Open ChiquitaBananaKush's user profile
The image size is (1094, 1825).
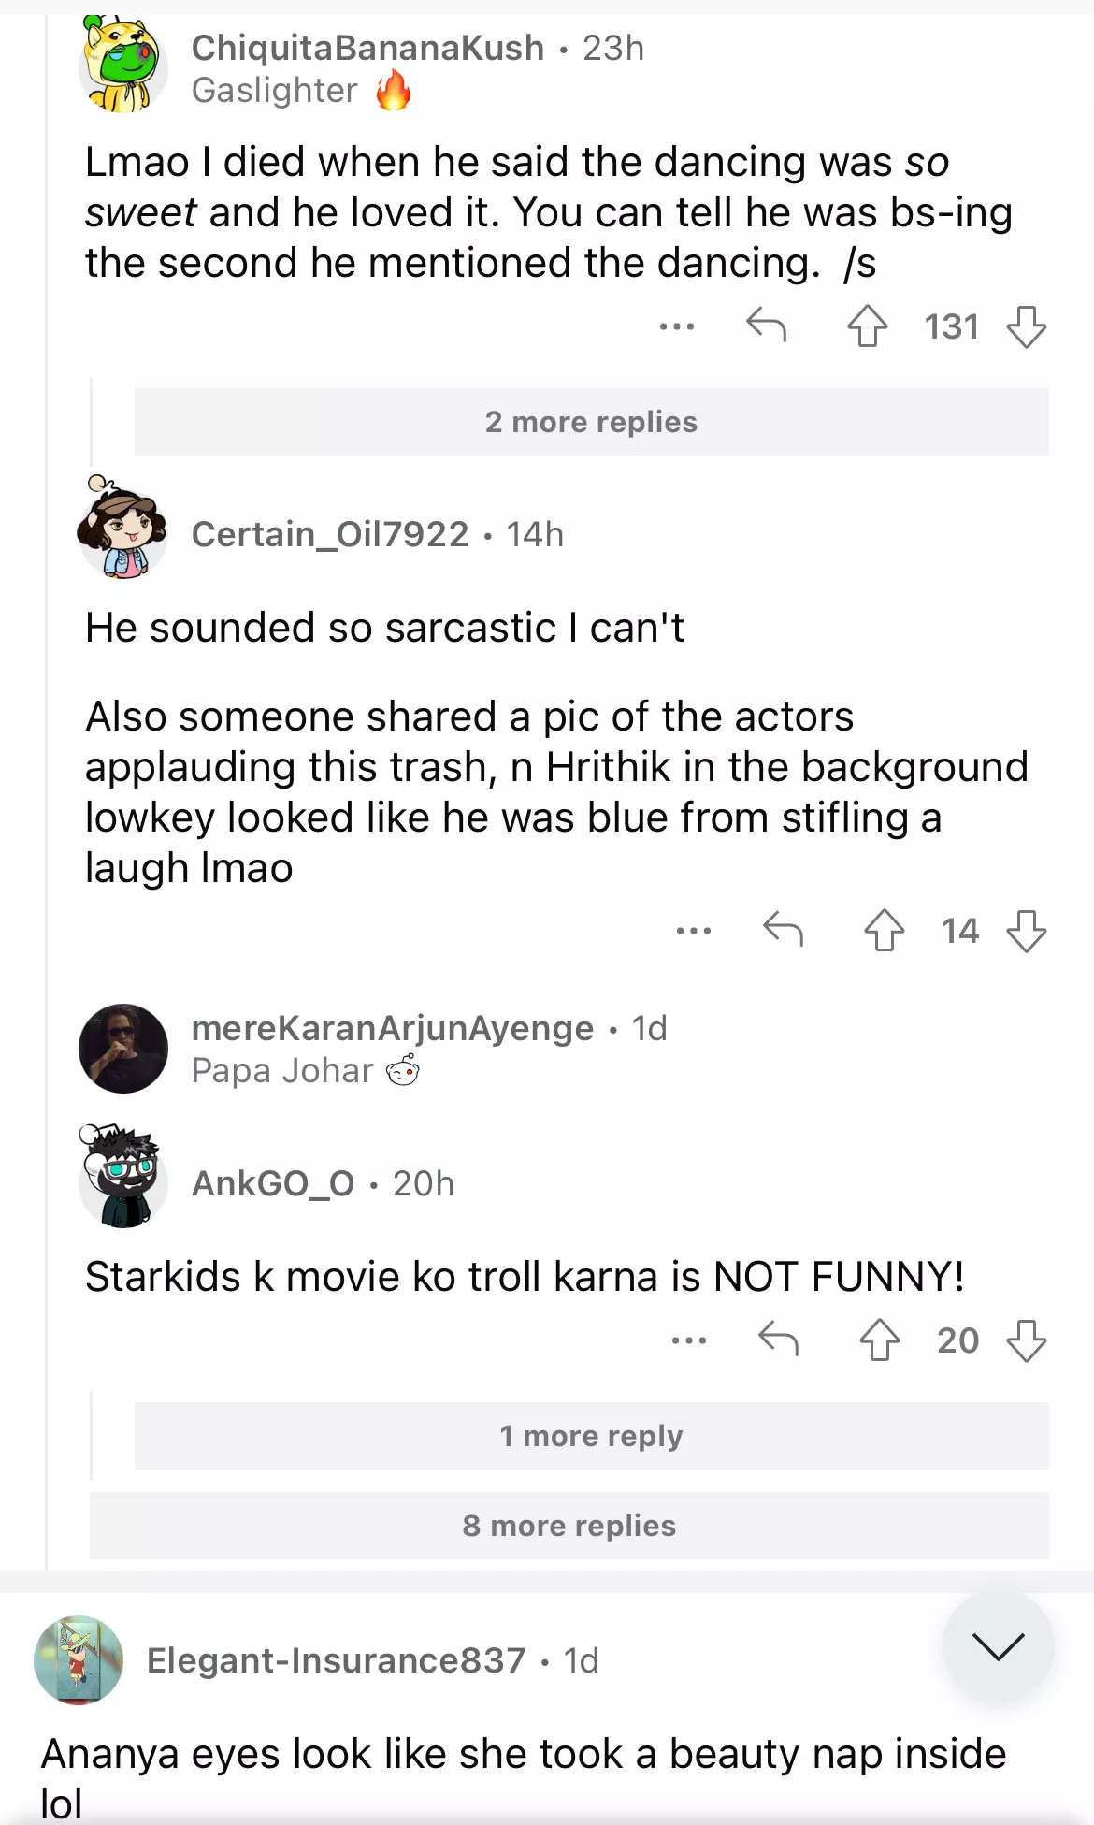pos(367,48)
